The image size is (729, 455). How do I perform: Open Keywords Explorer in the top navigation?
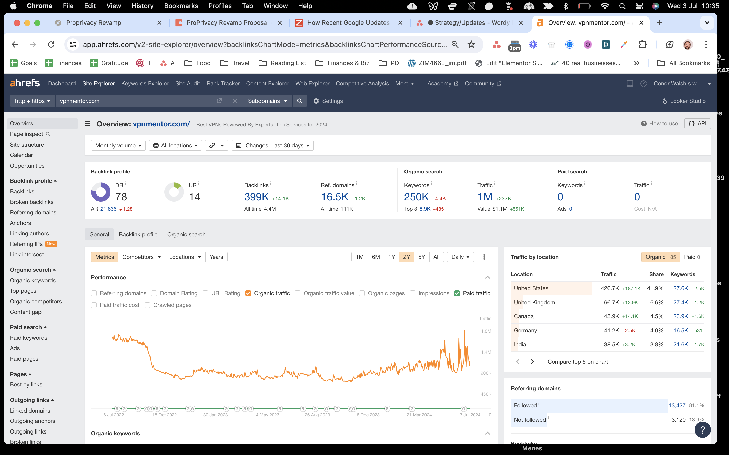point(145,83)
